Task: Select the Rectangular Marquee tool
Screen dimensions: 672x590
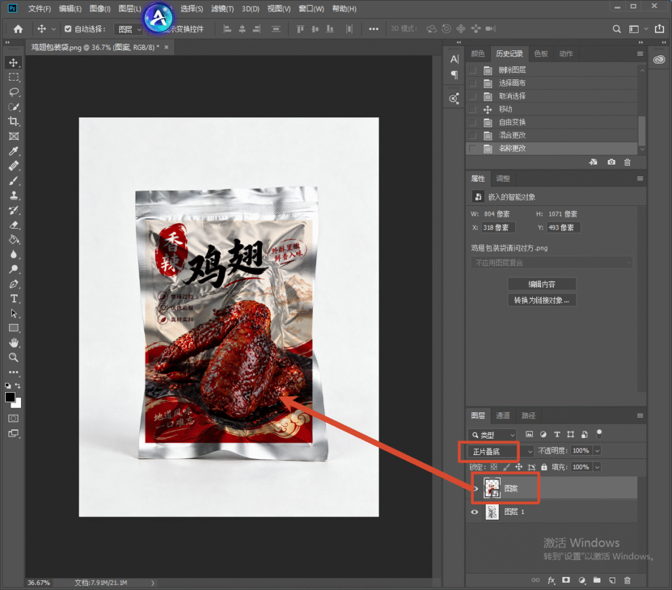Action: (x=14, y=77)
